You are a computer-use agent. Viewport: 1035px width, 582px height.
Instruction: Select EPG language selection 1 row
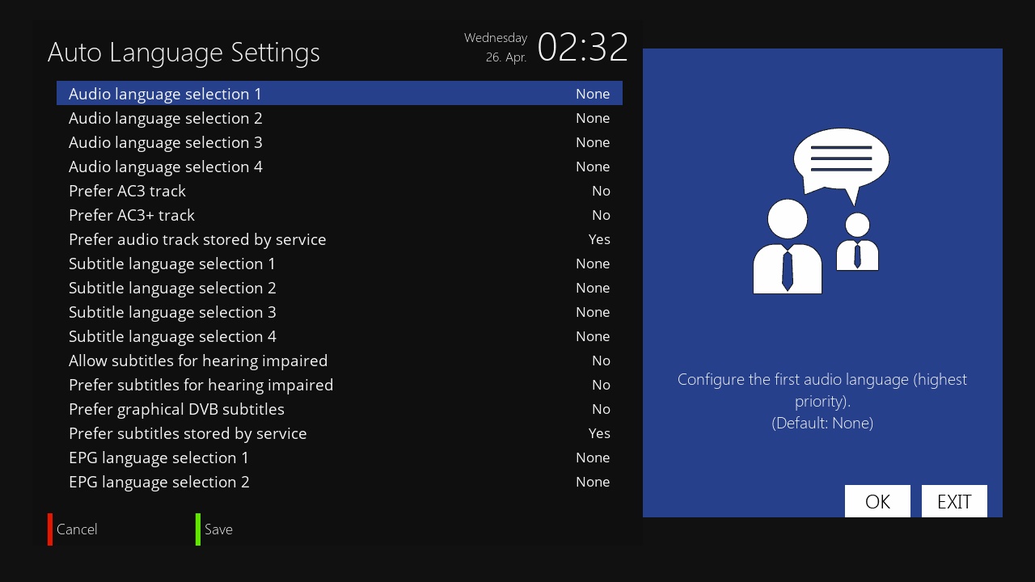(x=340, y=458)
